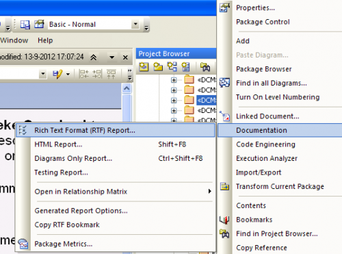Click the layout icon left of Basic - Normal
342x254 pixels.
click(25, 25)
